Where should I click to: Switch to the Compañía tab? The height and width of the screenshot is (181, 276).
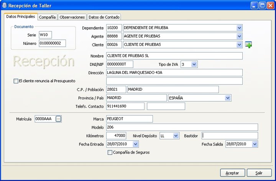(48, 17)
